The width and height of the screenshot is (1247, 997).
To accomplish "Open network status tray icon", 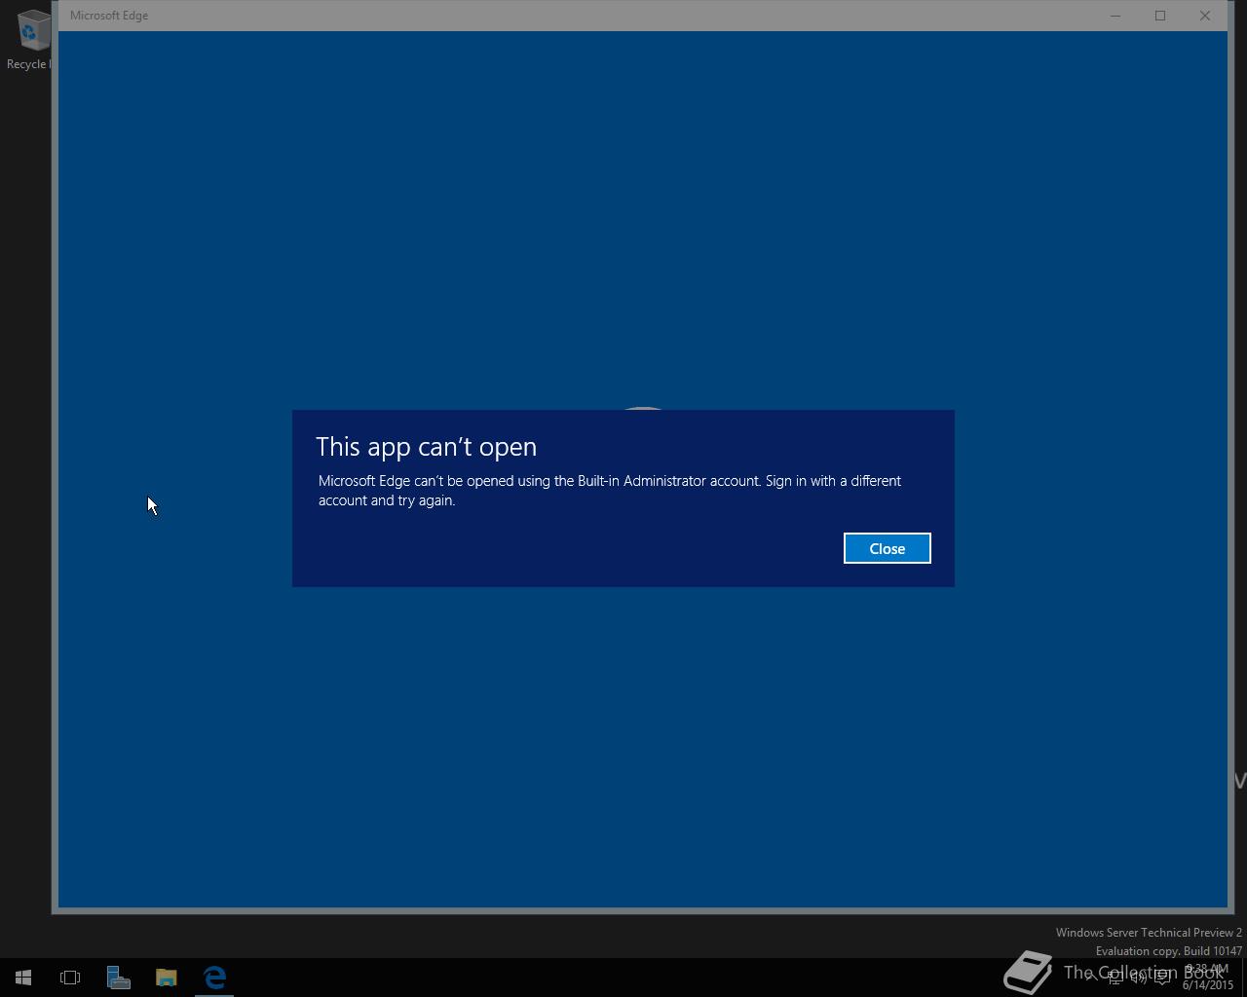I will click(1115, 977).
